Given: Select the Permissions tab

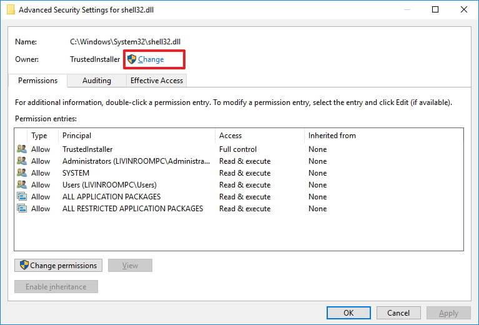Looking at the screenshot, I should tap(38, 81).
